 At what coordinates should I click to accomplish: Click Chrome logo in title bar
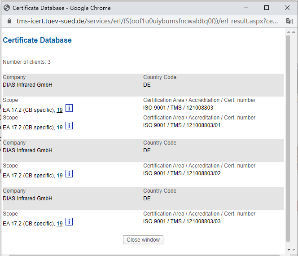(6, 8)
